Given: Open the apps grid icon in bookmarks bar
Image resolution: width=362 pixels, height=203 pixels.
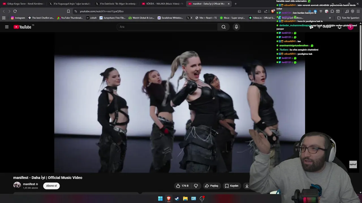Looking at the screenshot, I should click(4, 18).
